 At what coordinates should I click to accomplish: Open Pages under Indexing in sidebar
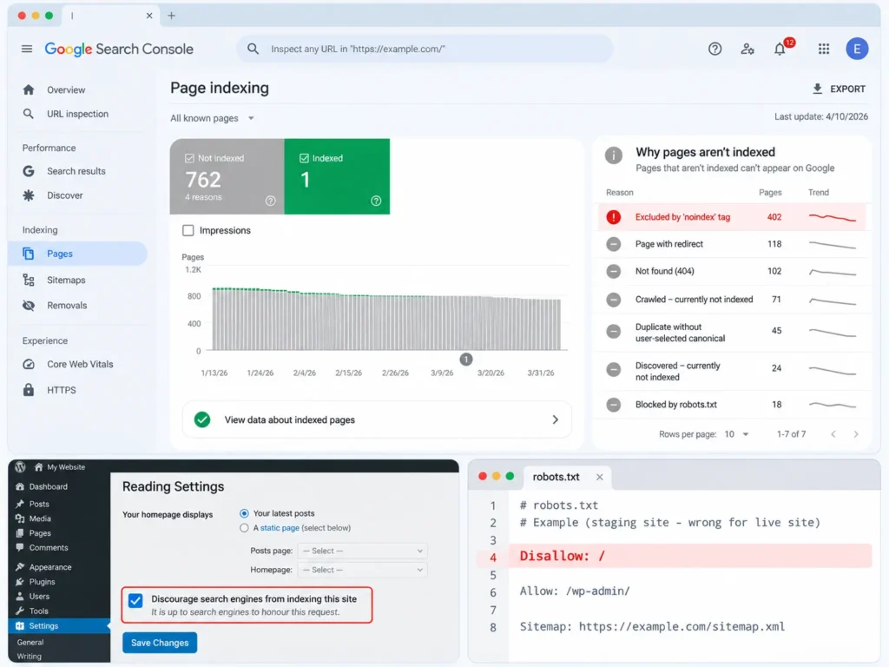[x=77, y=254]
